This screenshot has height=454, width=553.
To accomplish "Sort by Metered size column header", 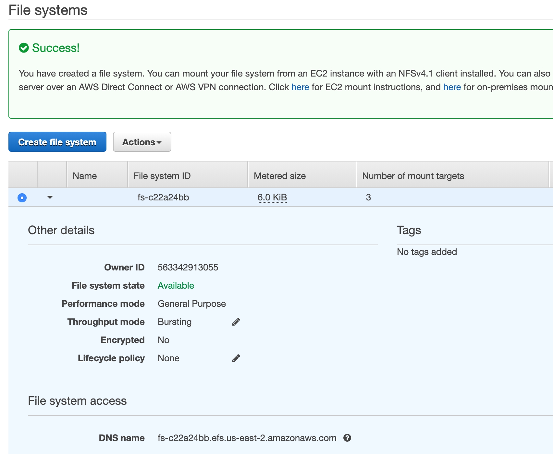I will (x=279, y=176).
